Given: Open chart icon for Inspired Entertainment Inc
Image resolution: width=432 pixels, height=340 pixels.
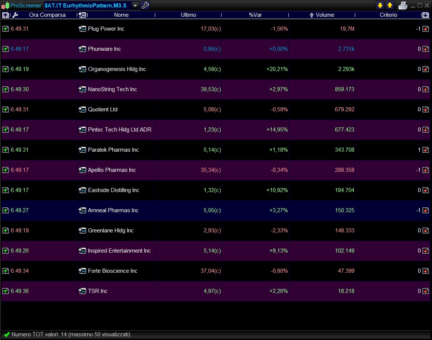Looking at the screenshot, I should coord(82,250).
